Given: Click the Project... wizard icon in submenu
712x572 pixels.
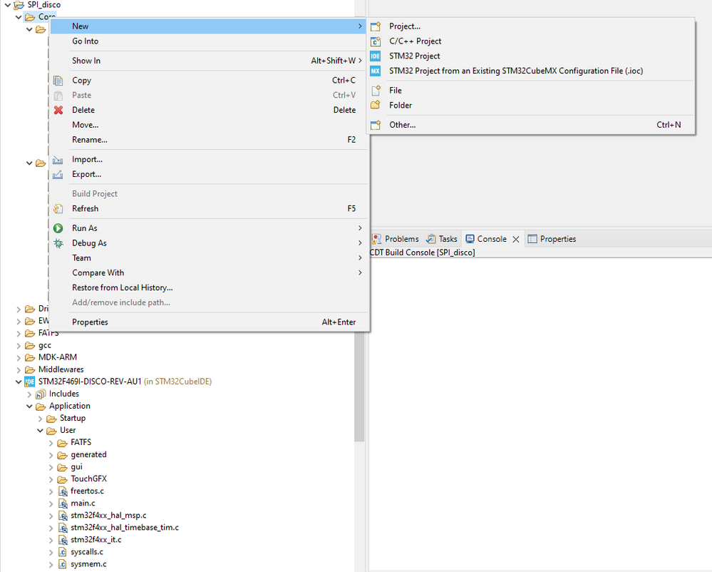Looking at the screenshot, I should (376, 26).
